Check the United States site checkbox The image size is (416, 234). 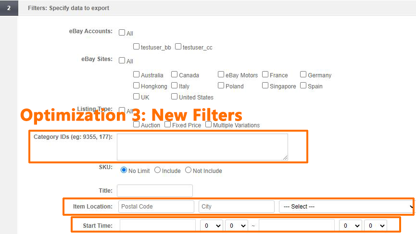(x=174, y=97)
